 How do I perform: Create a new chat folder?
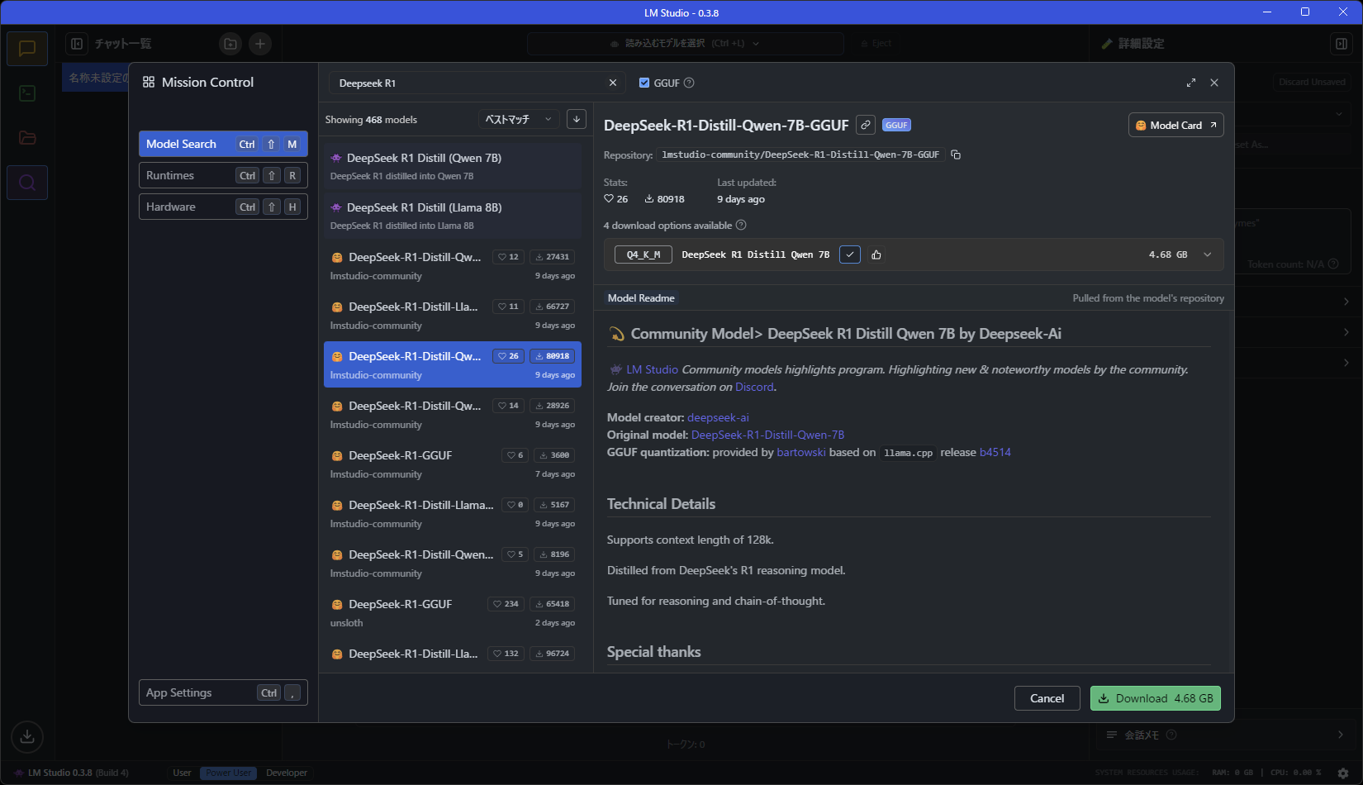coord(230,44)
